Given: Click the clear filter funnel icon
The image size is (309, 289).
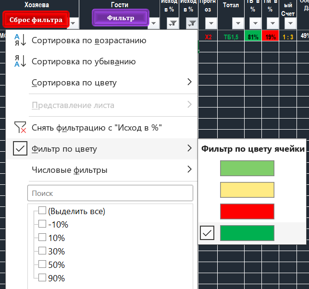Looking at the screenshot, I should (19, 127).
